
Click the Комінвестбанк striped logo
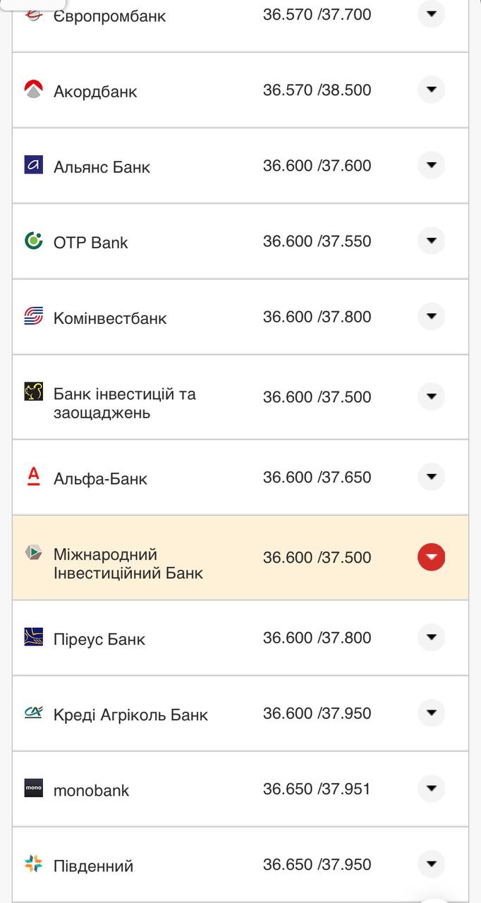pyautogui.click(x=32, y=316)
